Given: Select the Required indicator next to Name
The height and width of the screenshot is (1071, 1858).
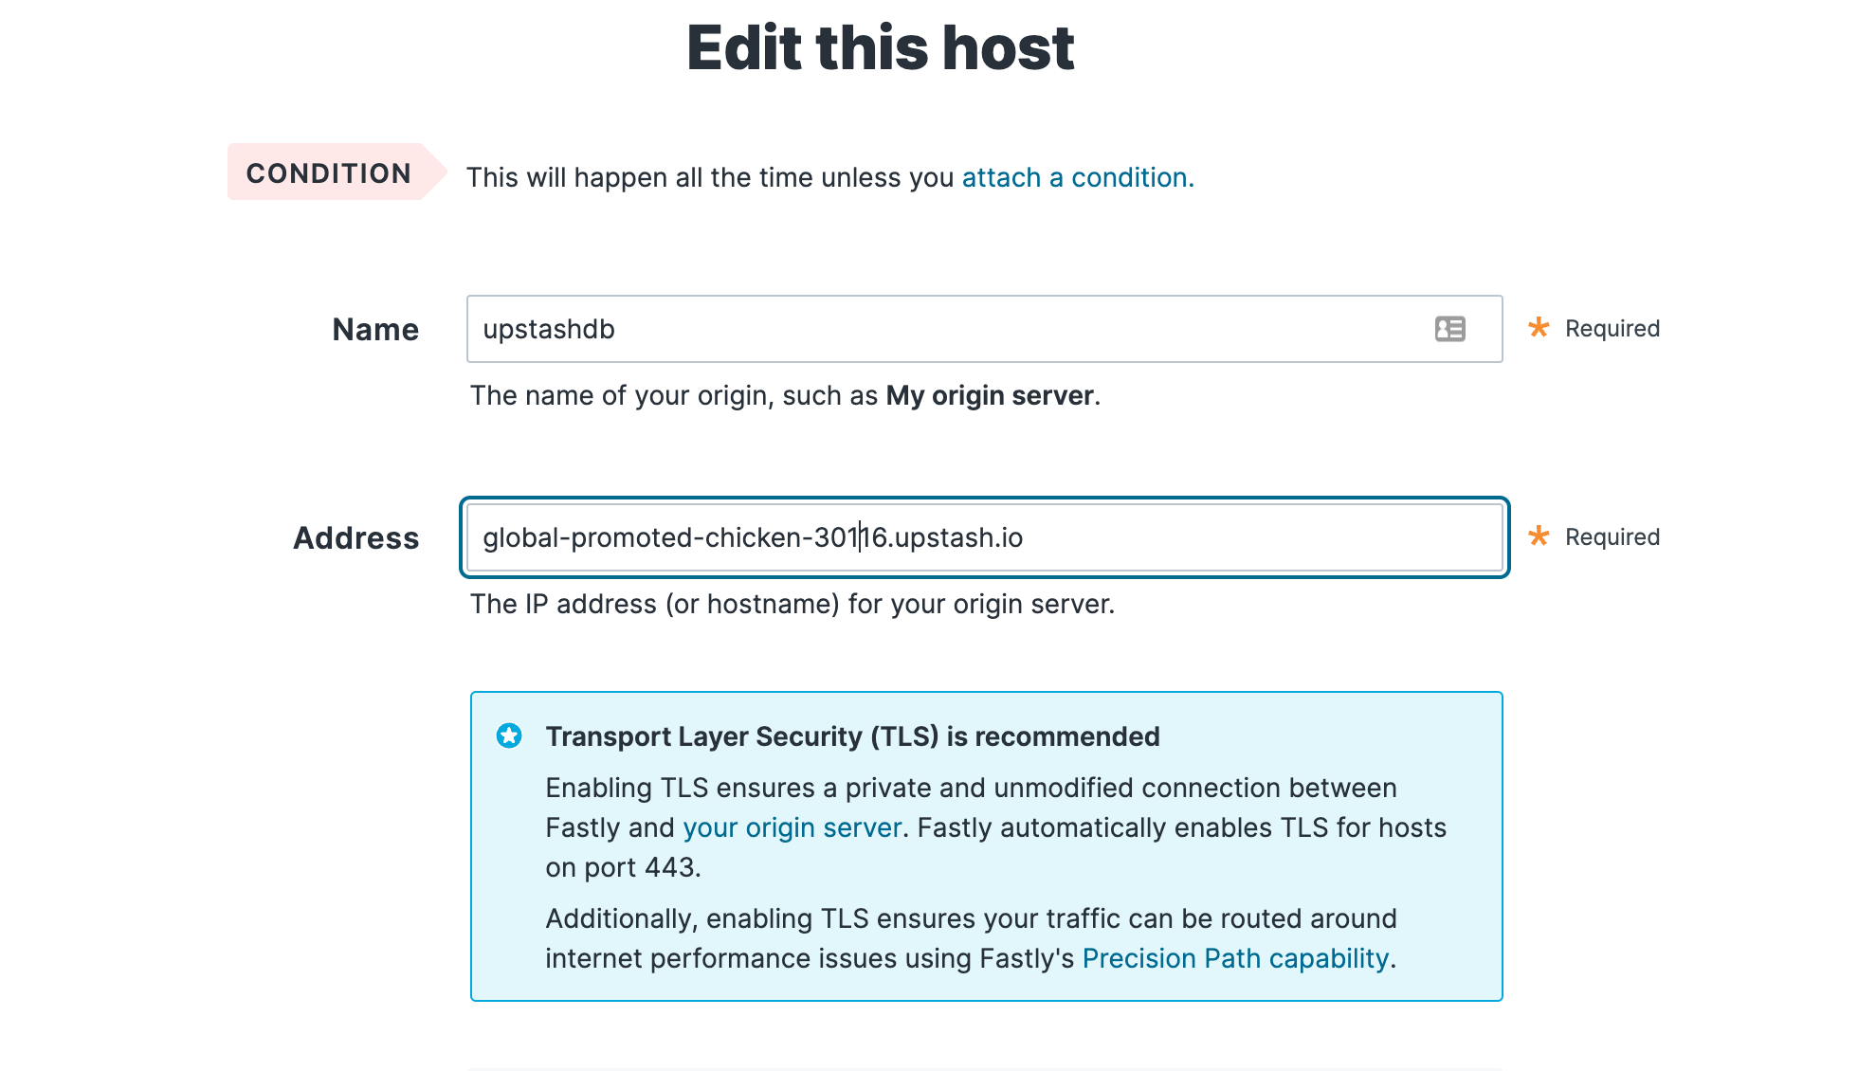Looking at the screenshot, I should pyautogui.click(x=1612, y=328).
